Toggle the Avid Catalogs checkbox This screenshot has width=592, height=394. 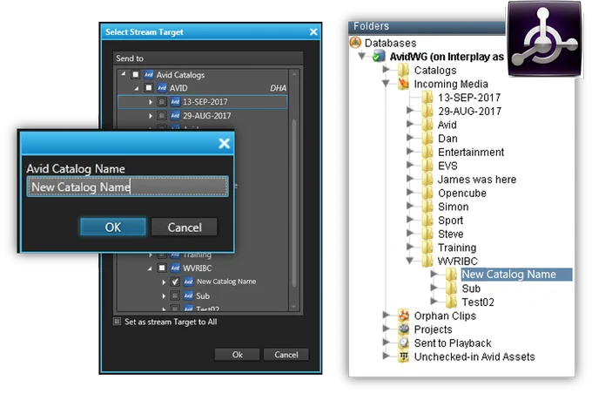[136, 74]
